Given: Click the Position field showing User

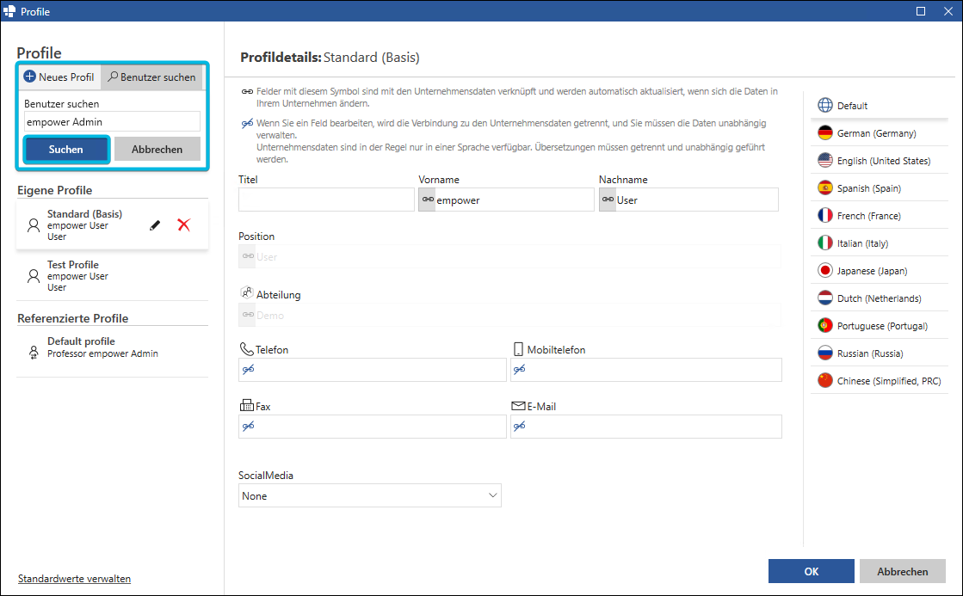Looking at the screenshot, I should [x=509, y=256].
